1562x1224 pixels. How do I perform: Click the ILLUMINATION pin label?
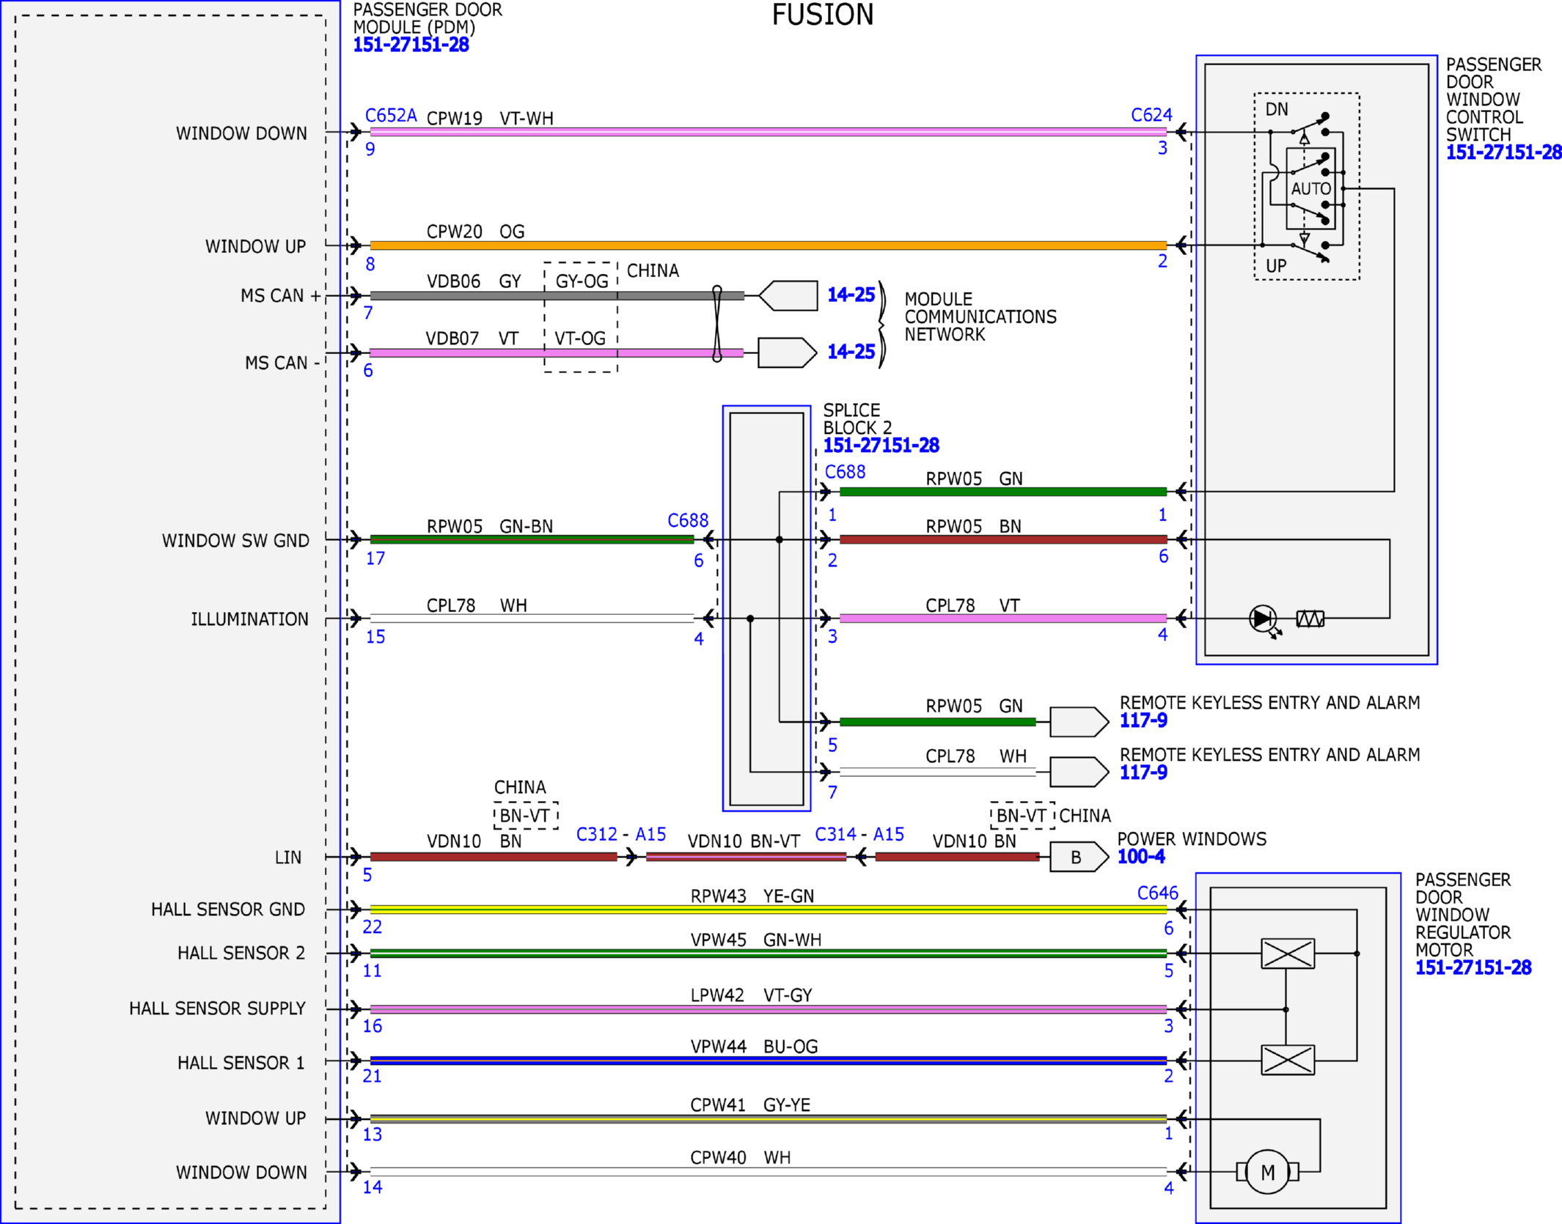point(250,619)
